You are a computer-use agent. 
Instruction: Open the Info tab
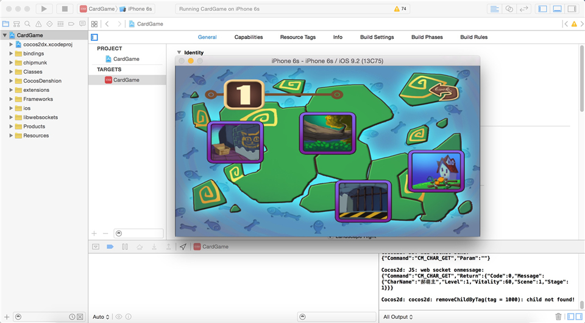(338, 37)
